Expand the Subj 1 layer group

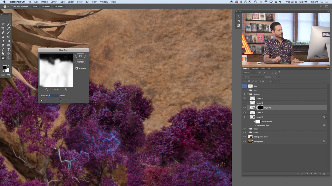click(248, 129)
